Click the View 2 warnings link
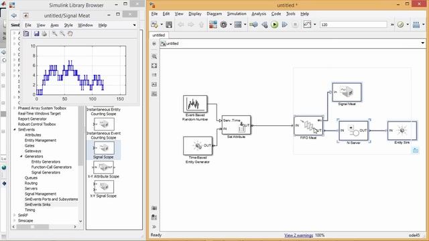 298,235
